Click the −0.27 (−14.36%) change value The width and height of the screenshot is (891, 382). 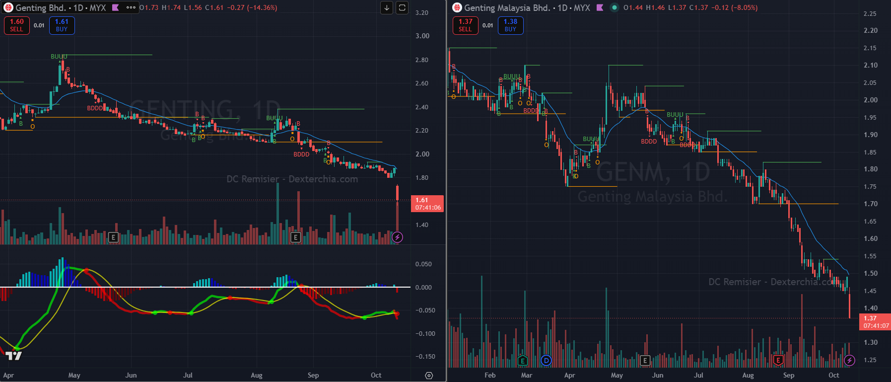[x=251, y=7]
